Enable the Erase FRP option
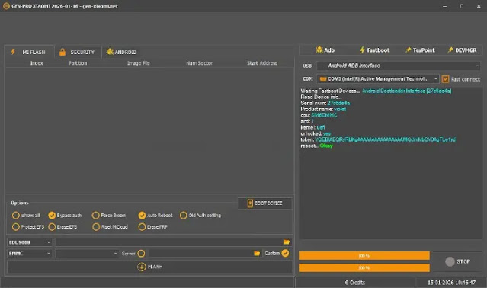 [x=142, y=227]
